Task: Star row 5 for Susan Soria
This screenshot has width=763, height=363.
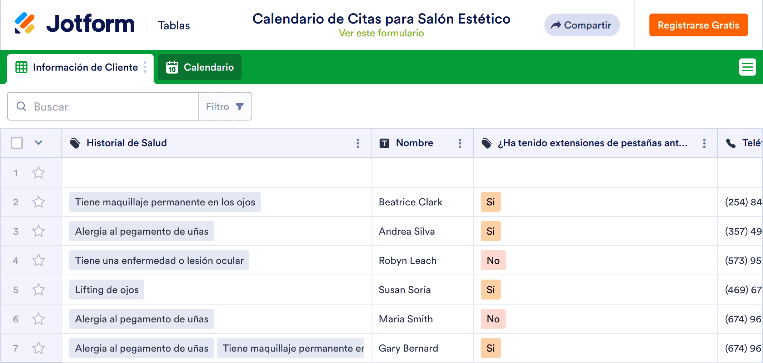Action: [x=39, y=290]
